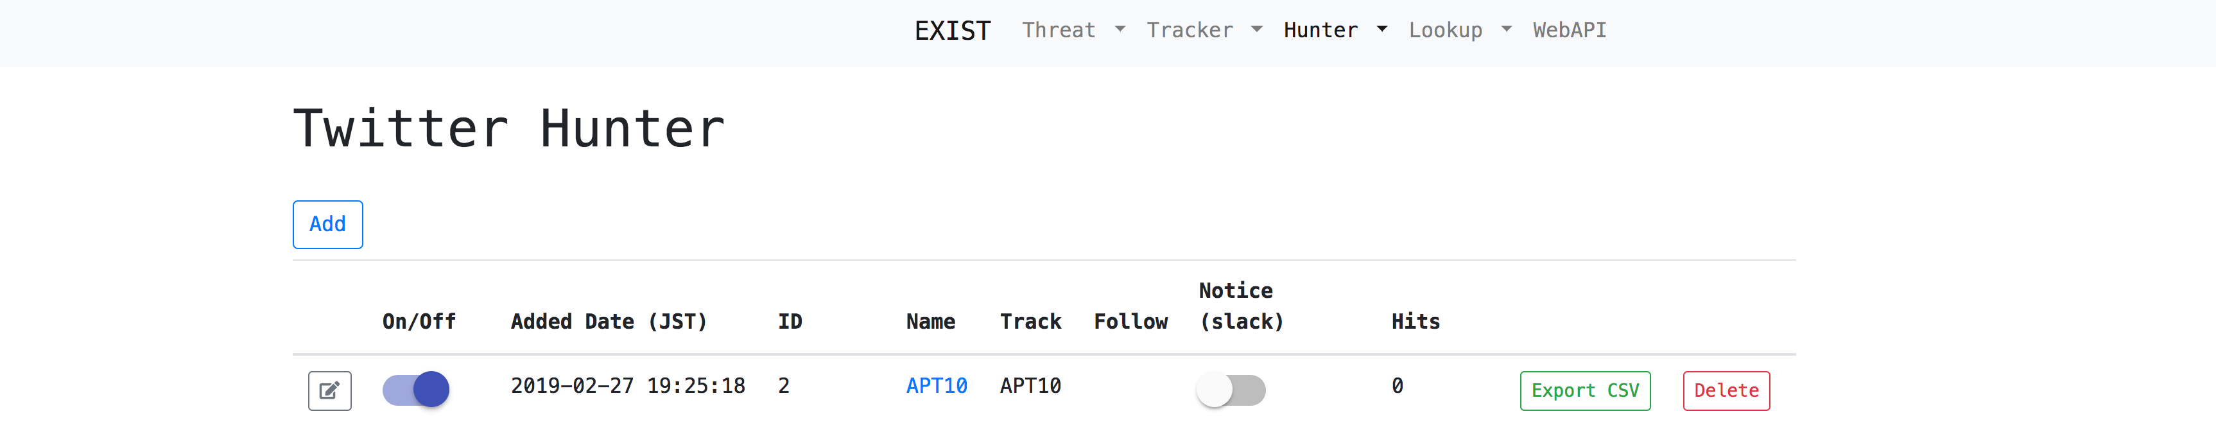This screenshot has height=443, width=2216.
Task: Enable the APT10 hunt via its status switch
Action: [x=417, y=390]
